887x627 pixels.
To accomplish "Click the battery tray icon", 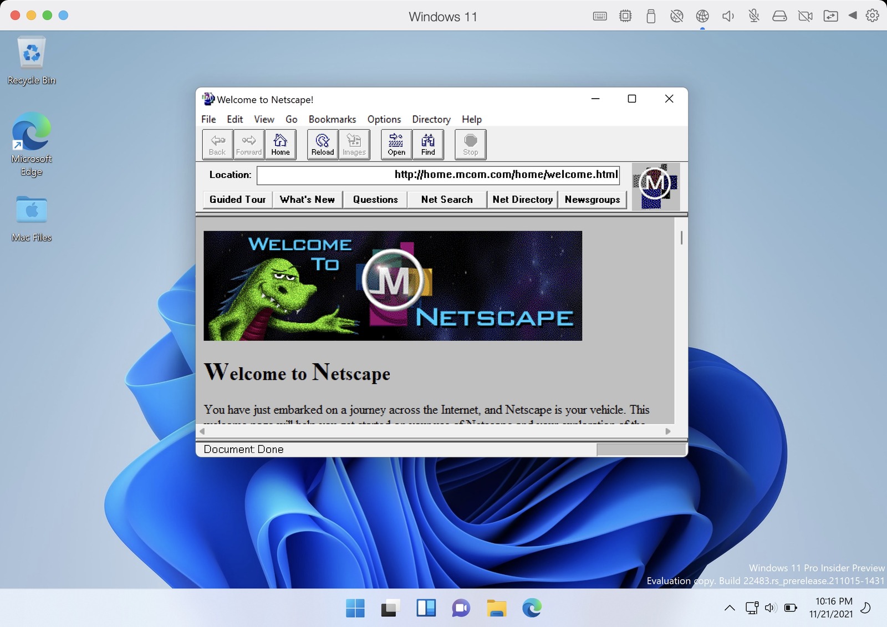I will 791,608.
